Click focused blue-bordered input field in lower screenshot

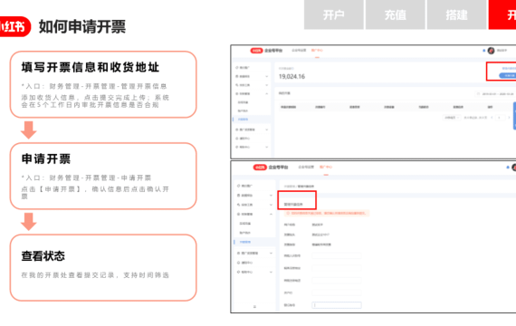pyautogui.click(x=337, y=305)
